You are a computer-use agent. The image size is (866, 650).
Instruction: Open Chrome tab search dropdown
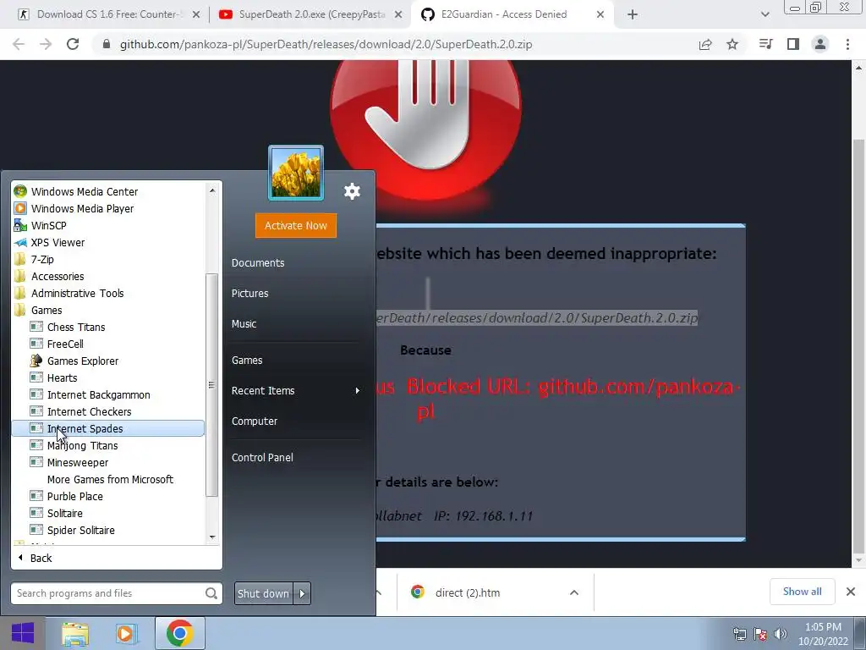point(765,15)
